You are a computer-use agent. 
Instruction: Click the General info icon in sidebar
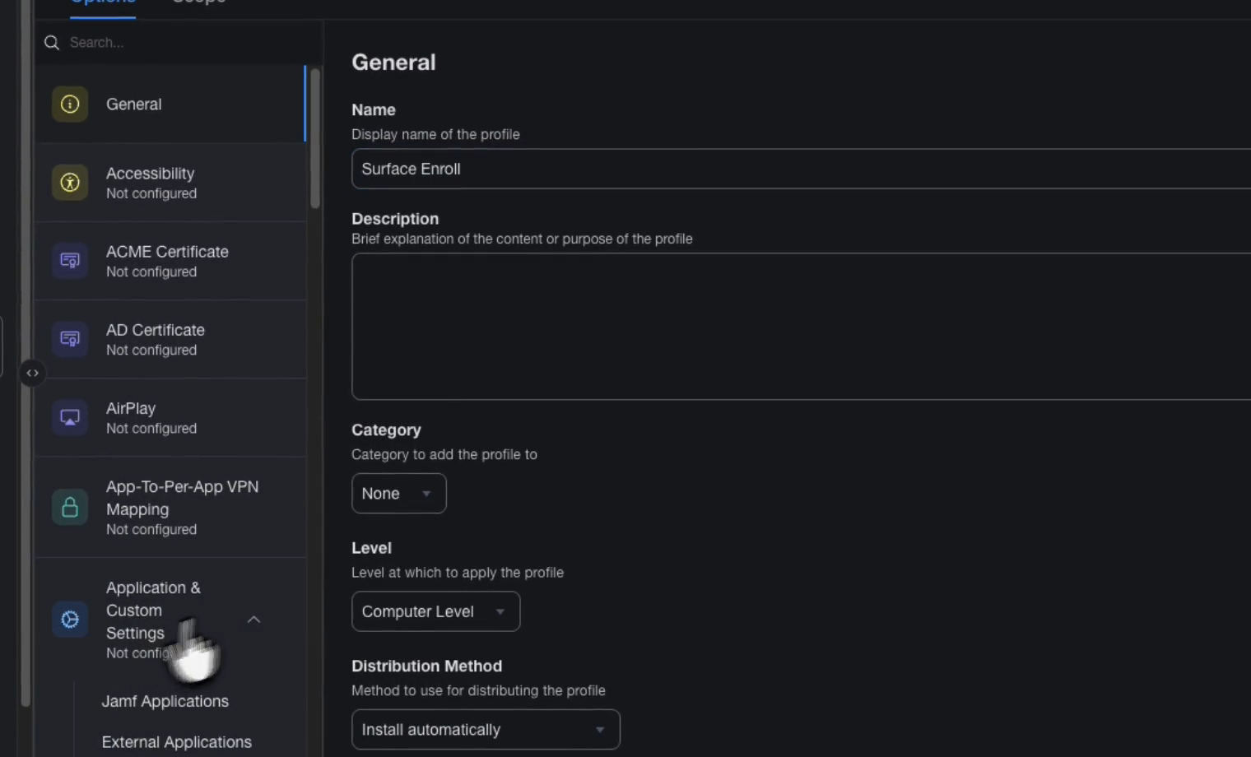(70, 104)
